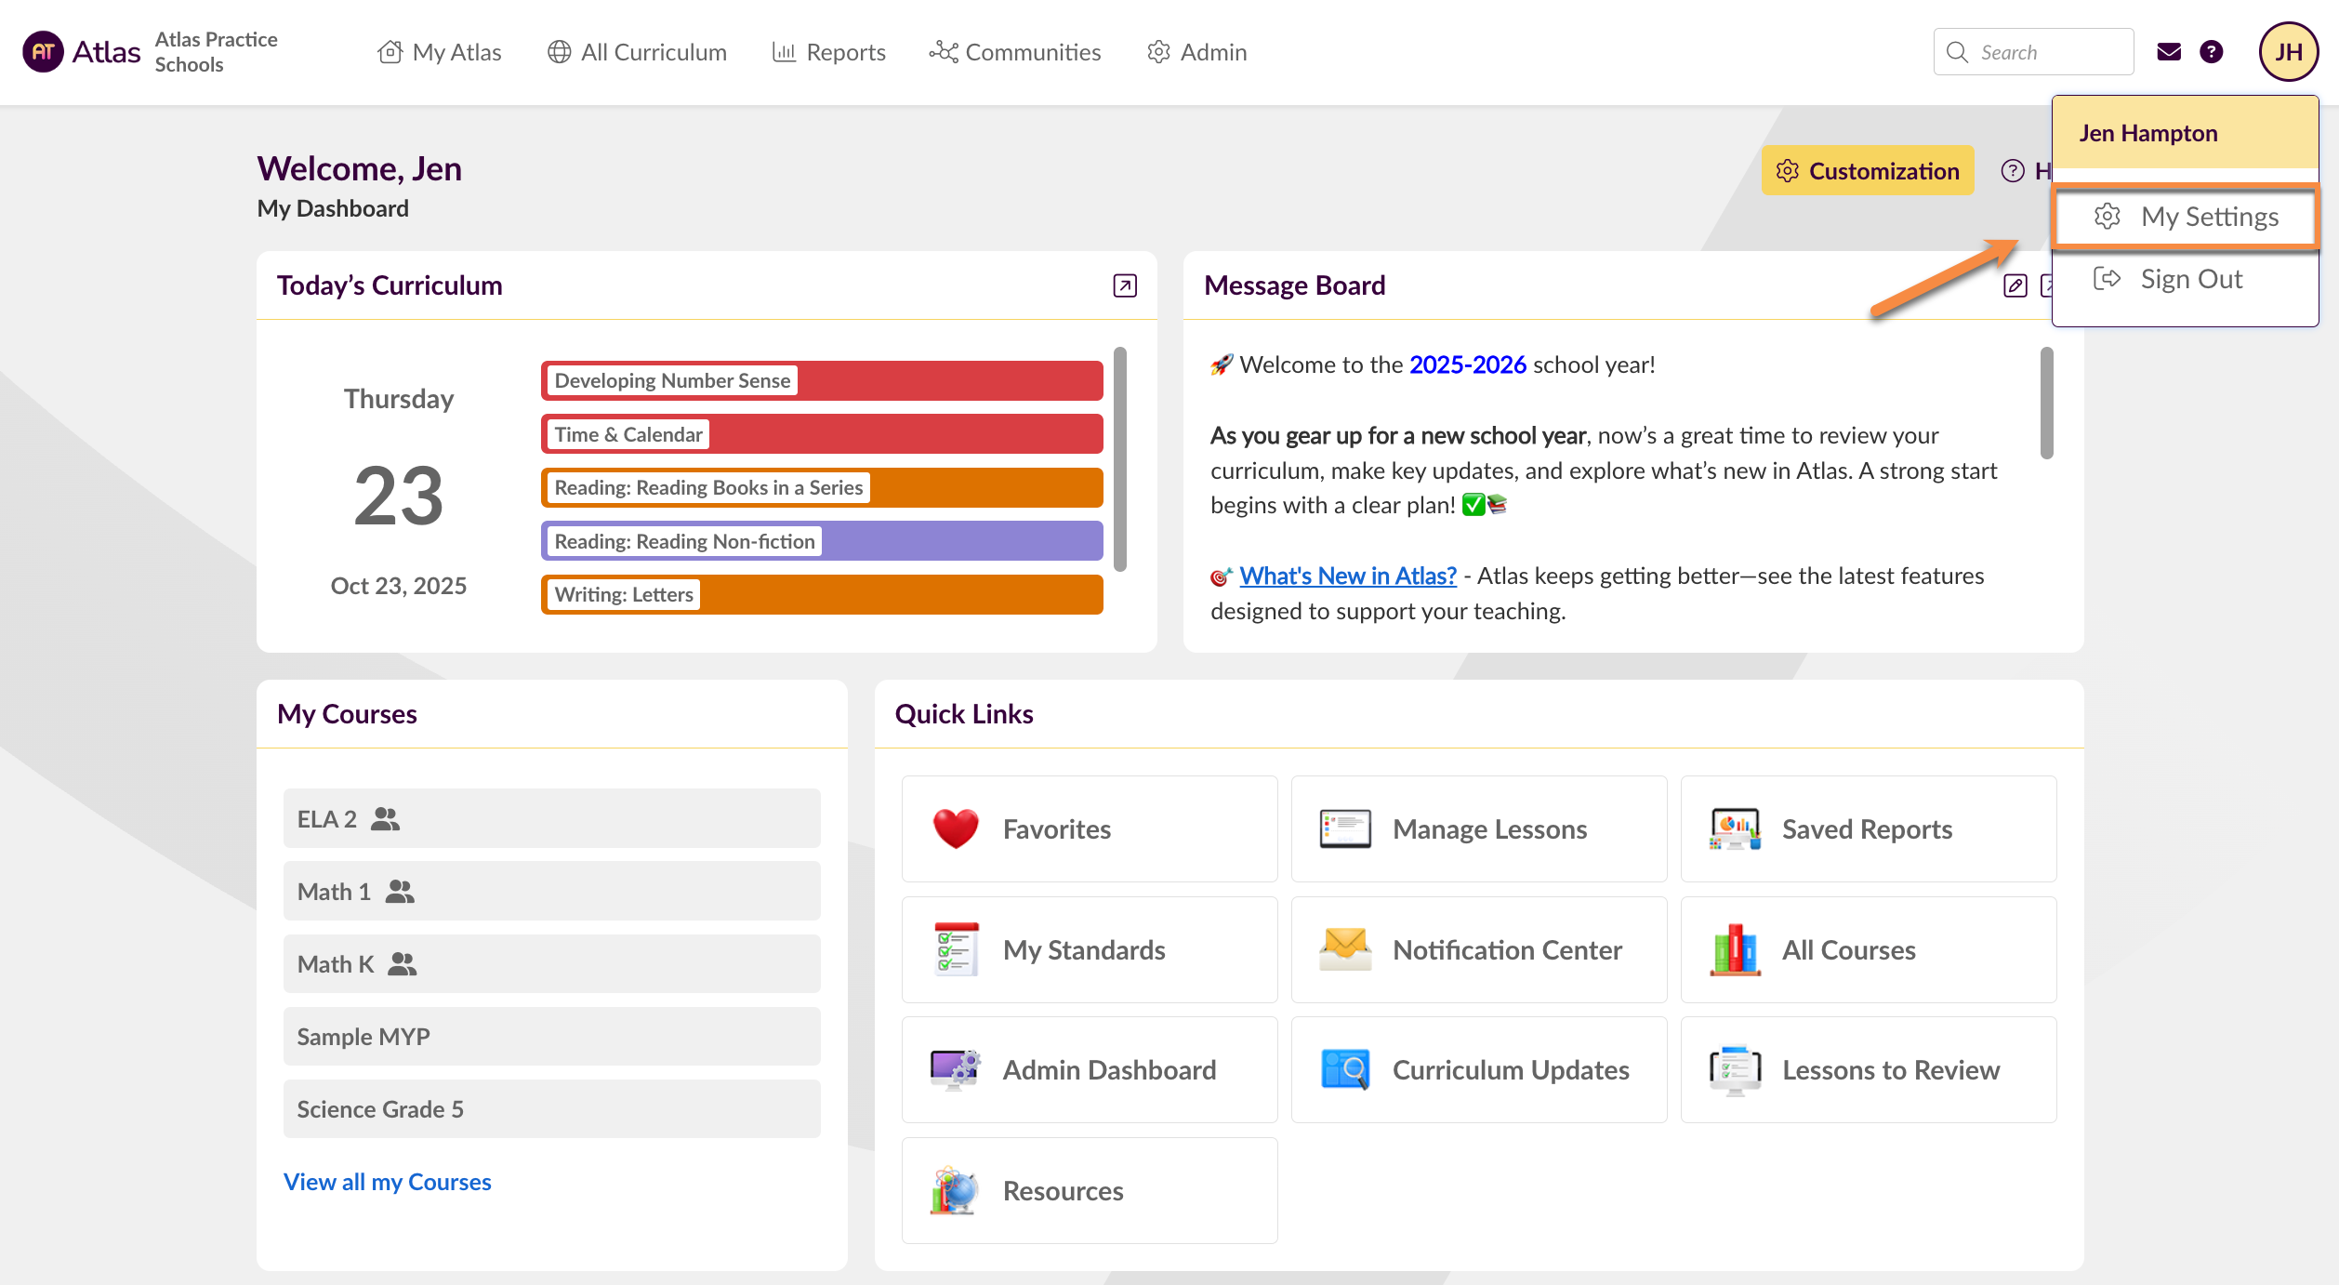
Task: Click View all my Courses link
Action: (387, 1181)
